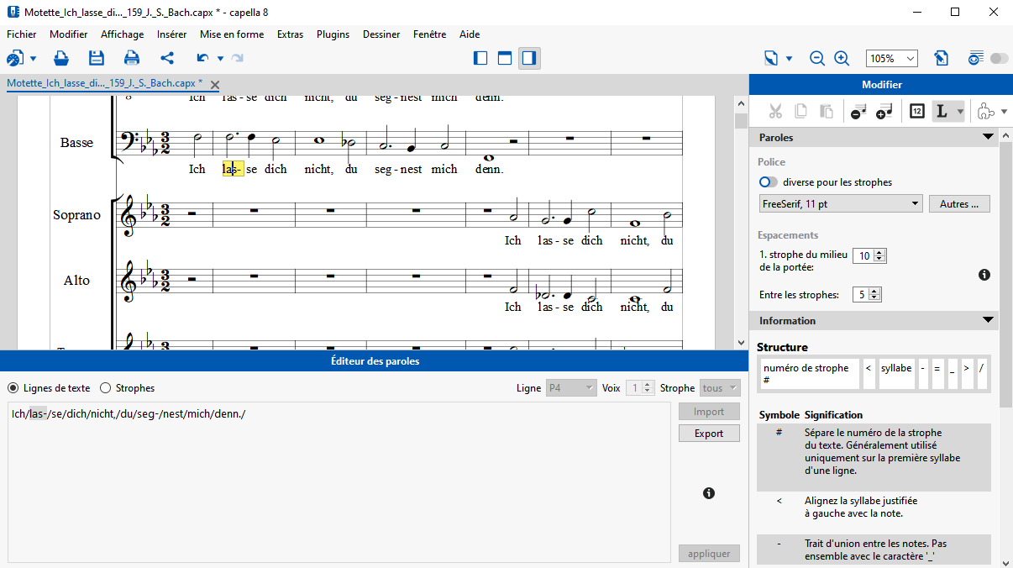This screenshot has height=568, width=1013.
Task: Click the lyrics text line in the editor
Action: 129,414
